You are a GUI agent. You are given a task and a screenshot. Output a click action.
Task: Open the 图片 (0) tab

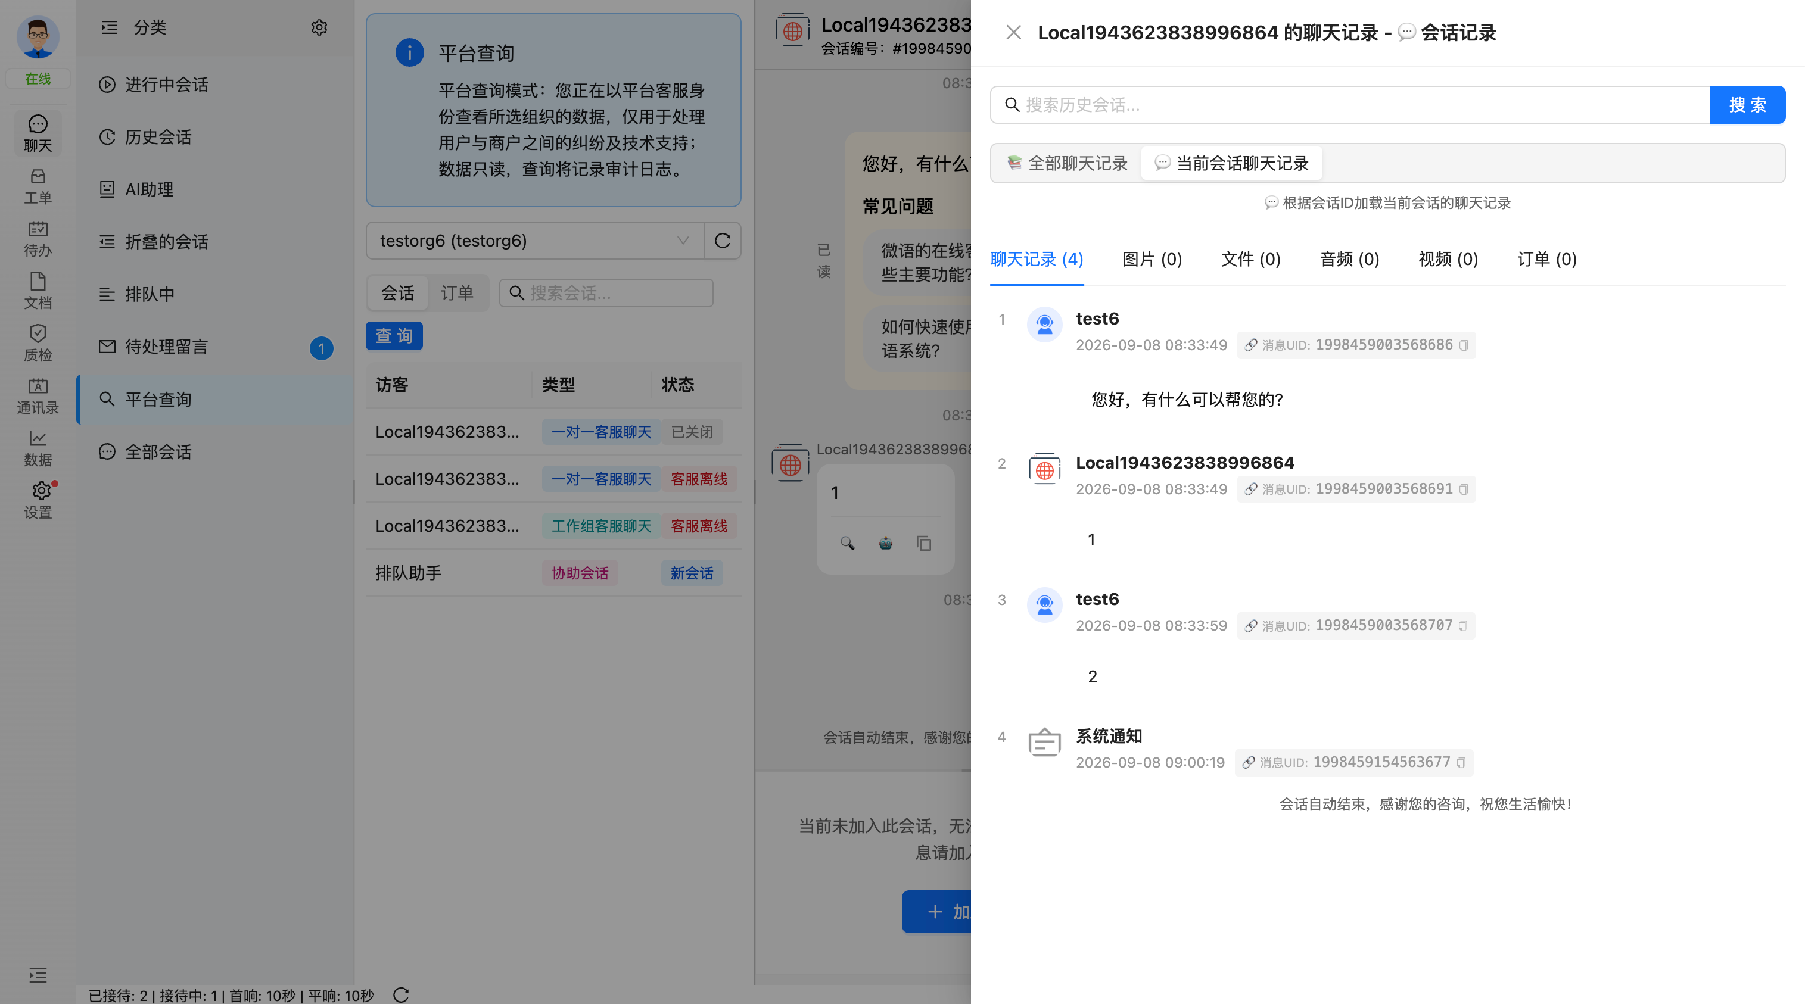[1152, 259]
